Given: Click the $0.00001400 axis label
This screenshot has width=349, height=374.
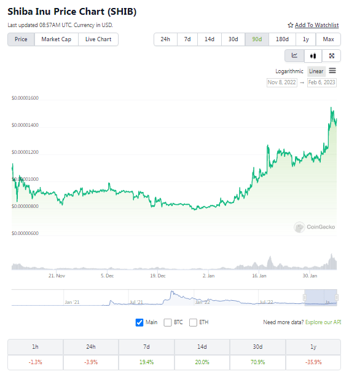Looking at the screenshot, I should coord(25,125).
